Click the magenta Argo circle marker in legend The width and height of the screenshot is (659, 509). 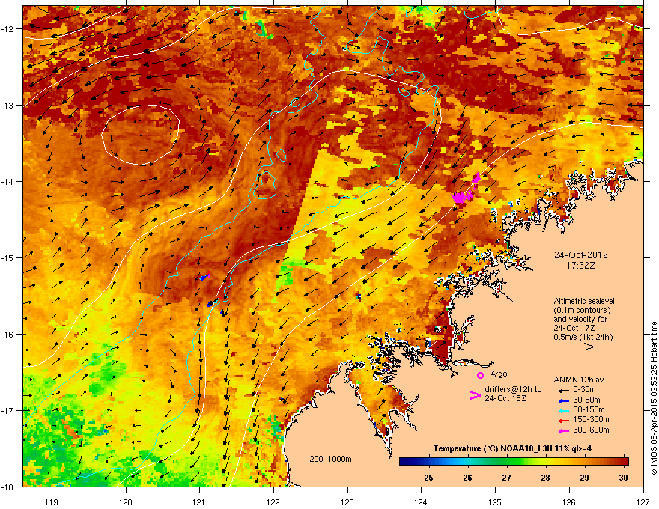coord(480,375)
